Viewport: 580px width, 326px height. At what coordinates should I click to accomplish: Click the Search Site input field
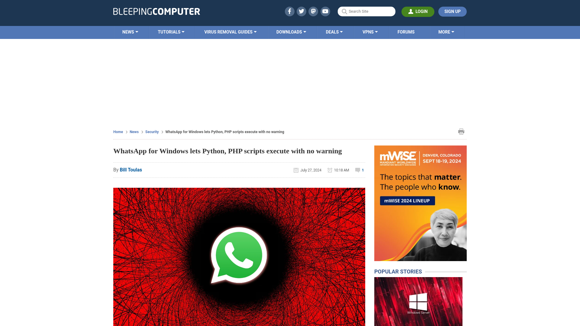(x=366, y=11)
